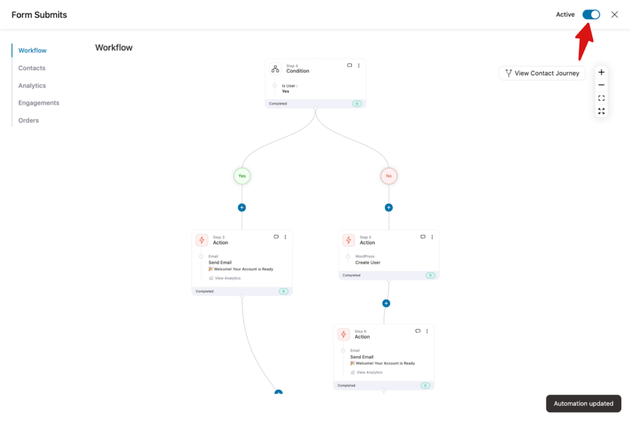
Task: Click the comment bubble icon on Step 4 Condition
Action: 349,65
